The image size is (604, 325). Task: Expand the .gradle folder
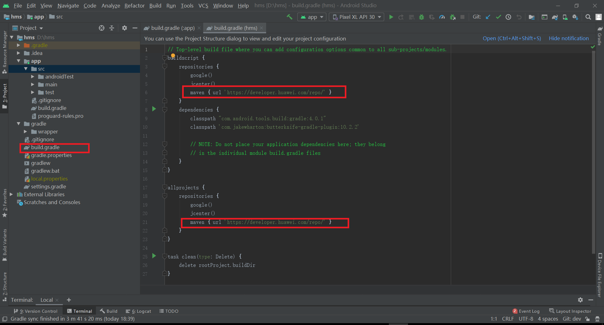coord(19,45)
